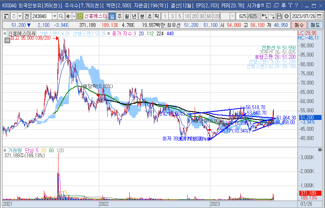Click the 전 button

click(27, 16)
